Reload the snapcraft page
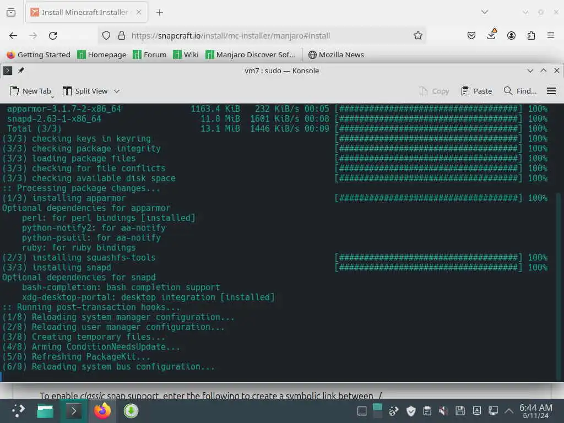The height and width of the screenshot is (423, 564). click(x=53, y=36)
